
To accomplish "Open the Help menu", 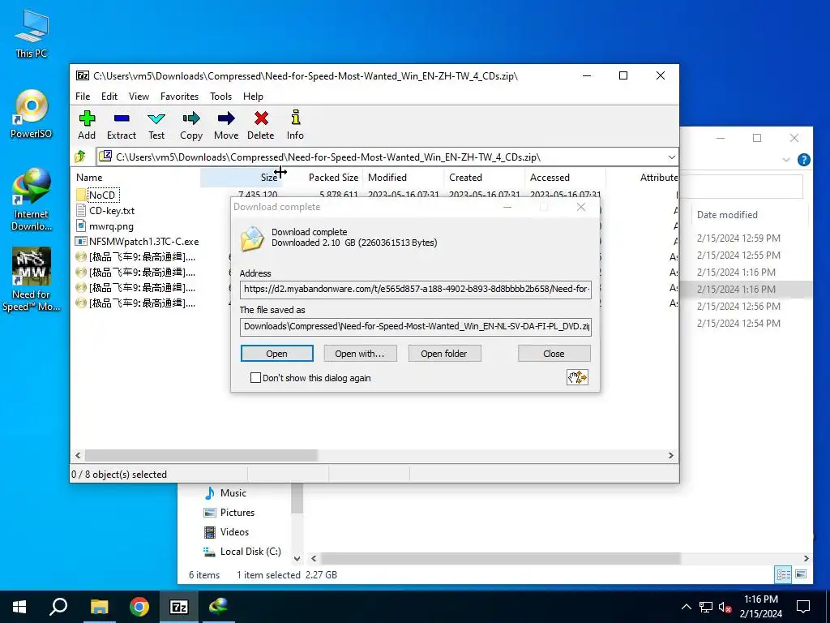I will 253,97.
